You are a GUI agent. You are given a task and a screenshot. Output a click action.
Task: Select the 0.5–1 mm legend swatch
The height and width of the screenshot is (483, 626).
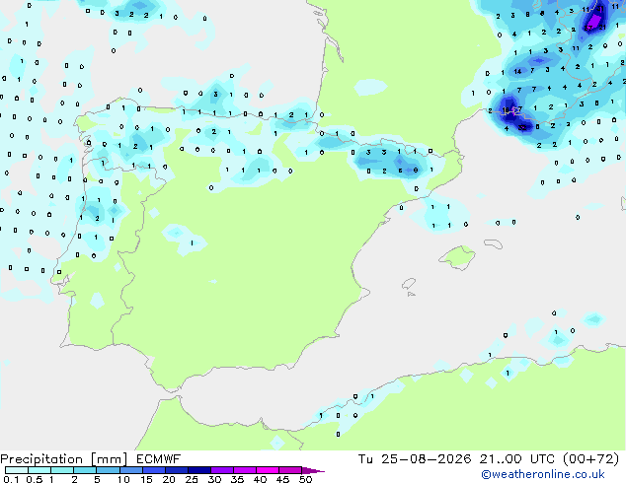(x=39, y=470)
